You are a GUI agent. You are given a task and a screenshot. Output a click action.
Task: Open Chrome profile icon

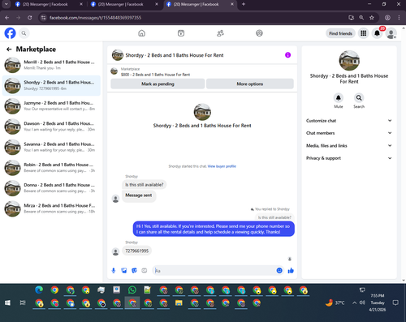[x=387, y=18]
